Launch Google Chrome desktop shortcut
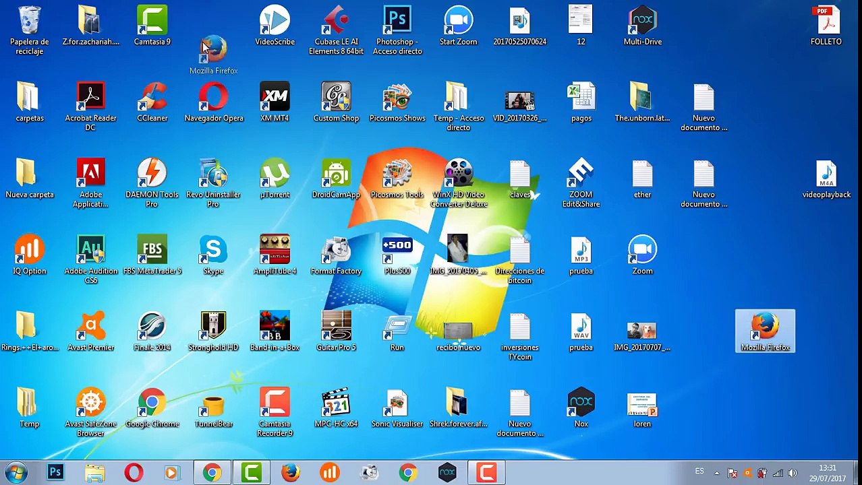The height and width of the screenshot is (485, 862). (152, 408)
